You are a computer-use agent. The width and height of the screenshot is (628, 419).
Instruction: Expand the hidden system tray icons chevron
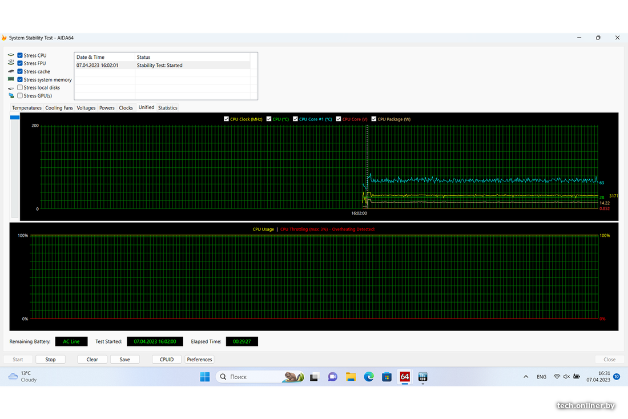pos(525,377)
